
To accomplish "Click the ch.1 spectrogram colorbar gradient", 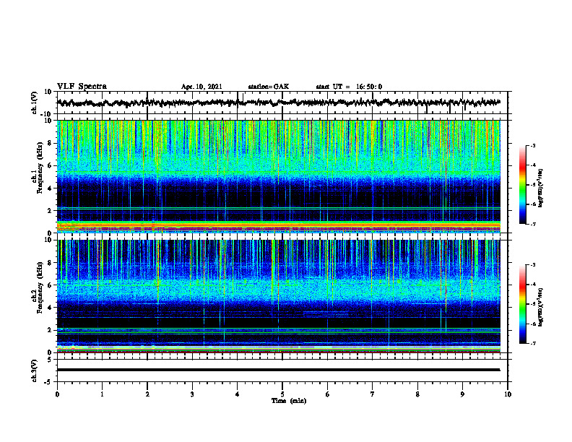I will (x=523, y=185).
